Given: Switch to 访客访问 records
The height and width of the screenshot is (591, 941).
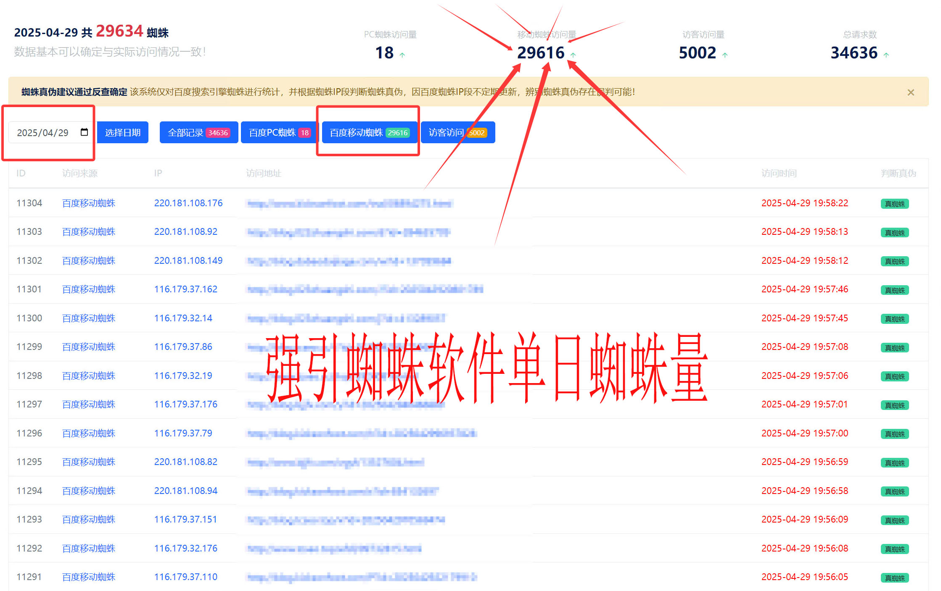Looking at the screenshot, I should coord(457,133).
